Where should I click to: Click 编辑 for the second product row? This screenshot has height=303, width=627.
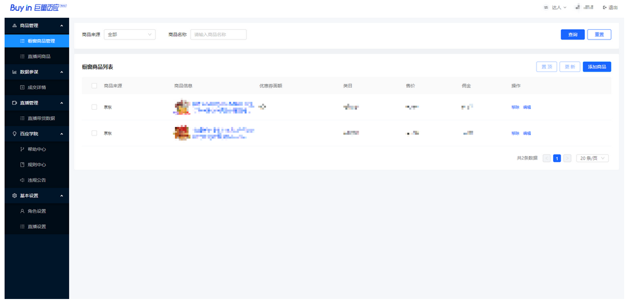pyautogui.click(x=527, y=133)
